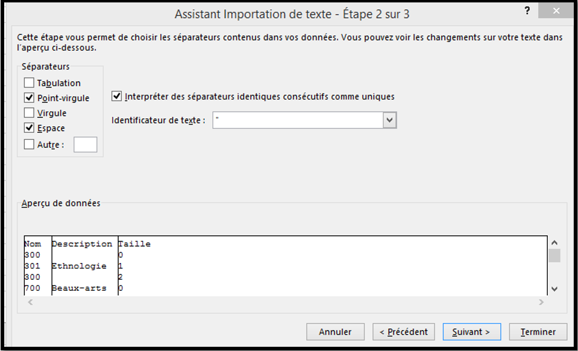Toggle consecutive identical separators as unique
Screen dimensions: 578x351
pos(116,96)
